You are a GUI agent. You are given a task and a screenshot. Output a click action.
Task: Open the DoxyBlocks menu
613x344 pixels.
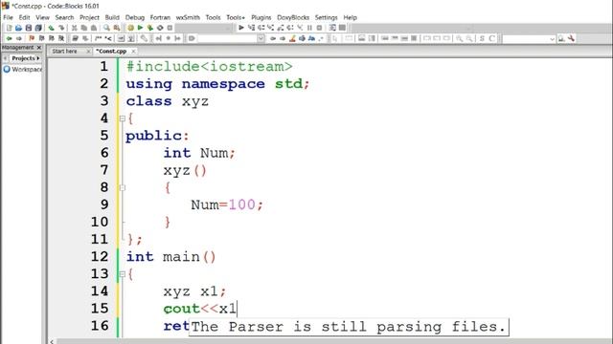click(x=293, y=17)
